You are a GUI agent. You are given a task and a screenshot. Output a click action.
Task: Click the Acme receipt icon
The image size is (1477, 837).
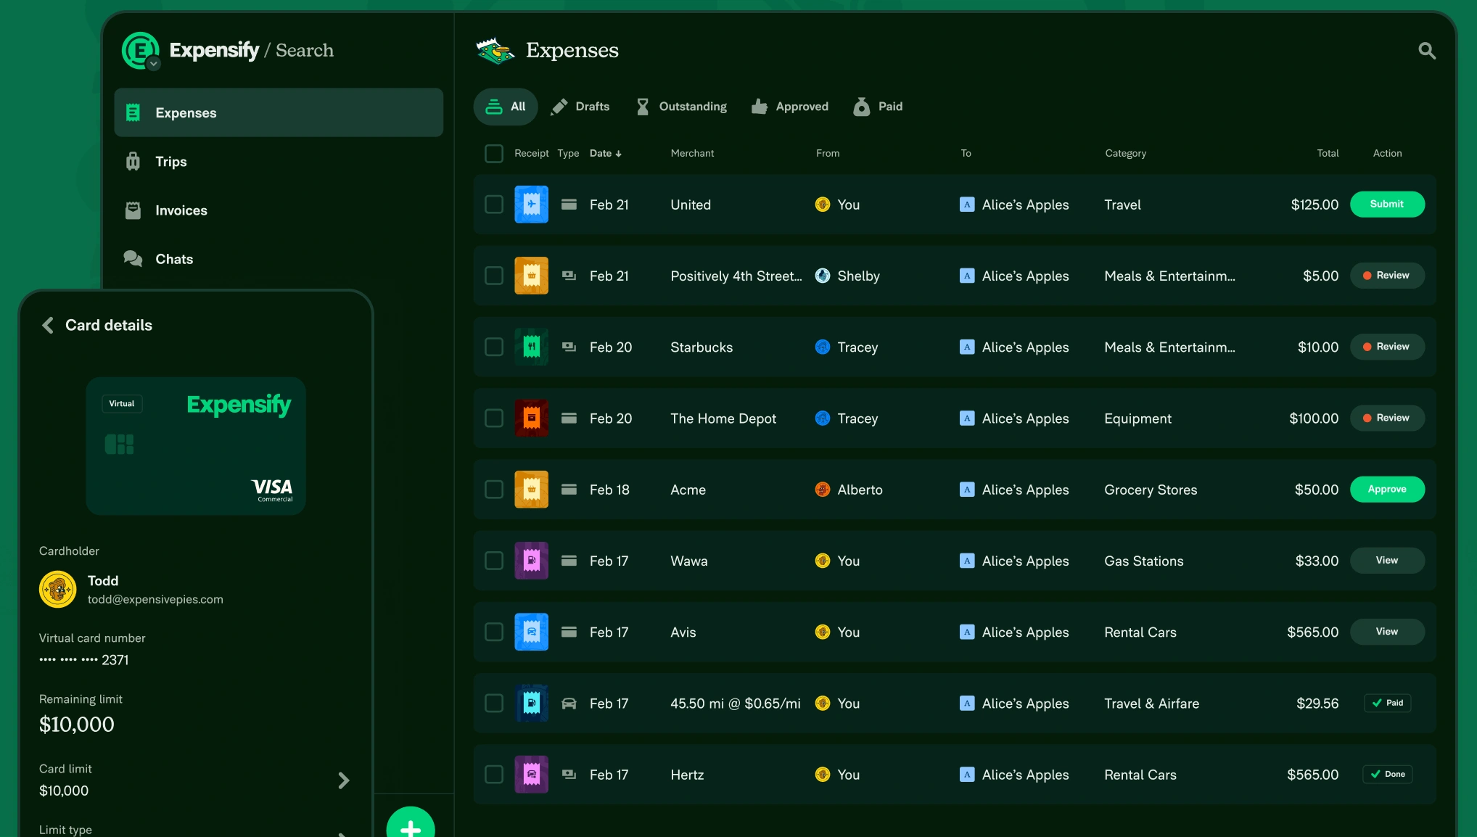coord(531,490)
